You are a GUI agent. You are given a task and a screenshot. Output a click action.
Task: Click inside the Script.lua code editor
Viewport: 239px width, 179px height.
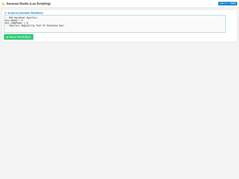115,24
